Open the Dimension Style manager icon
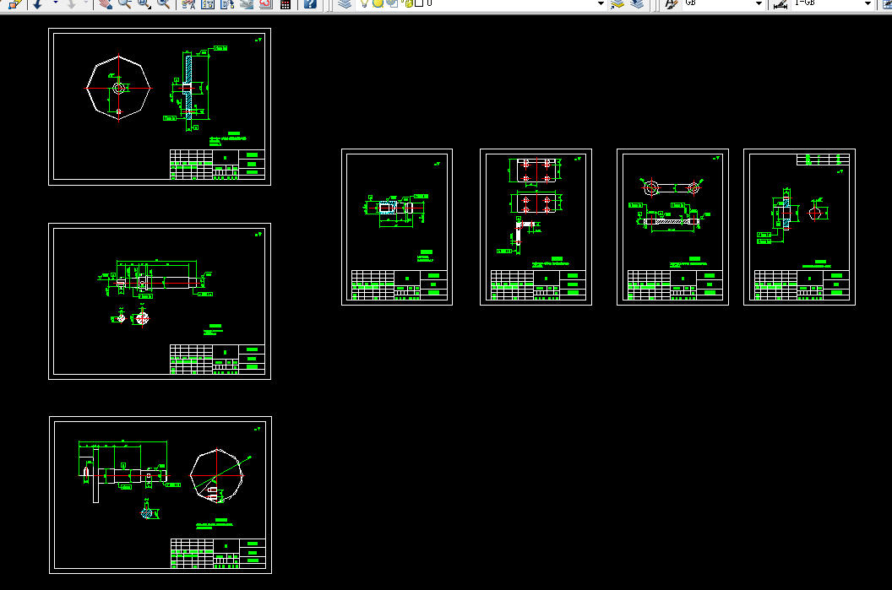892x590 pixels. 780,4
